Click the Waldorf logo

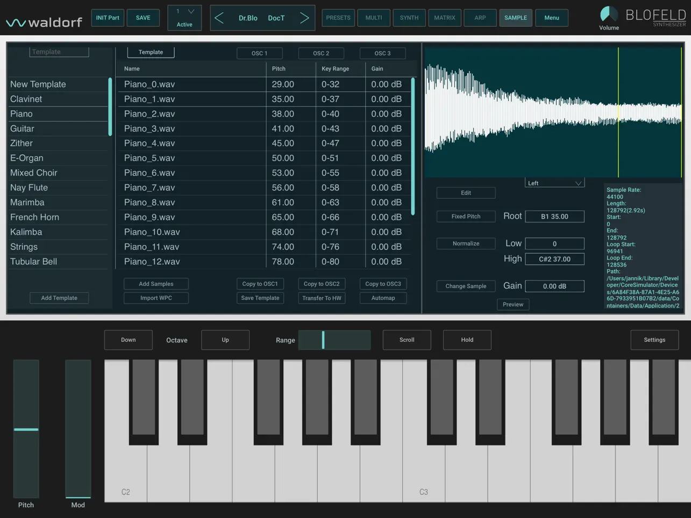[x=44, y=20]
